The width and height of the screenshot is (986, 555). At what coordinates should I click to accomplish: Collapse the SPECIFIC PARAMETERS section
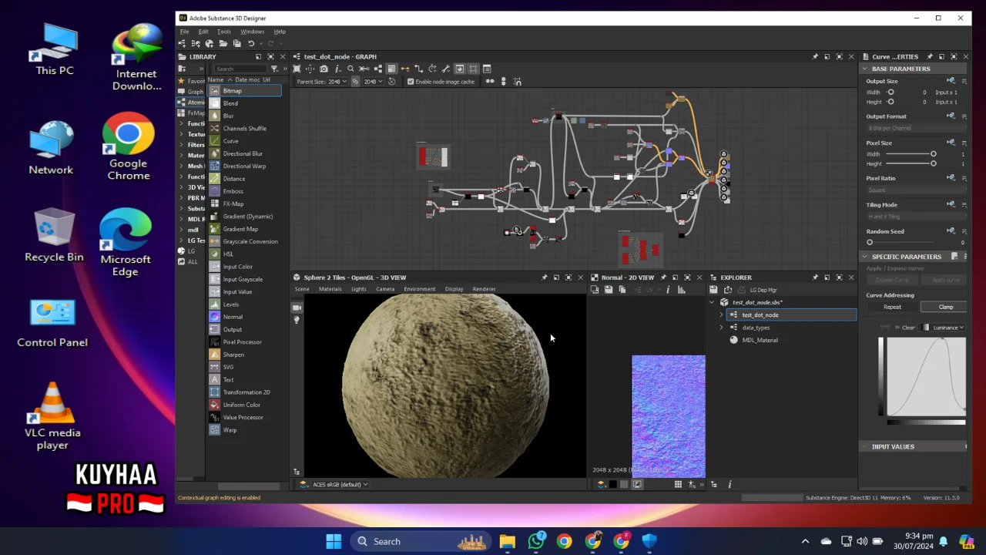tap(864, 257)
